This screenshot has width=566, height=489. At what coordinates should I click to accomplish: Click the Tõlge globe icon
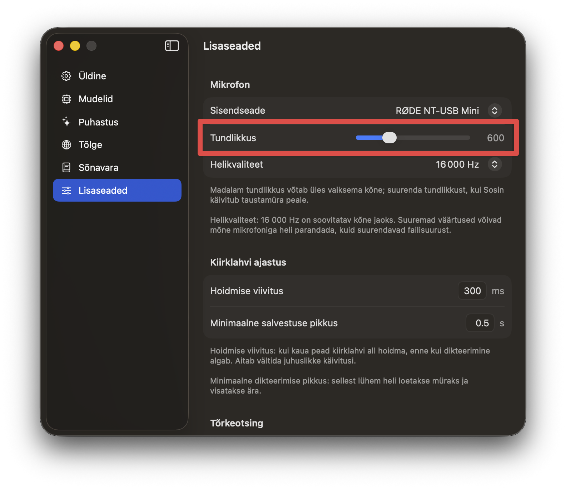66,145
